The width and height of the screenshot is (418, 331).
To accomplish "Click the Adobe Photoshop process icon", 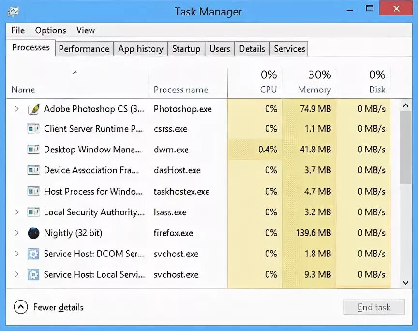I will click(x=33, y=109).
